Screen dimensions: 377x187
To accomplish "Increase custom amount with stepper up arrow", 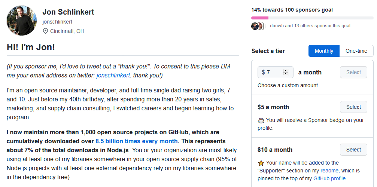I will click(x=285, y=71).
